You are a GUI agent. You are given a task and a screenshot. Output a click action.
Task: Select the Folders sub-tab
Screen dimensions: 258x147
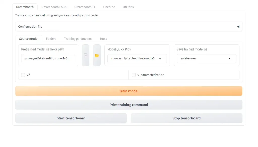[x=51, y=39]
